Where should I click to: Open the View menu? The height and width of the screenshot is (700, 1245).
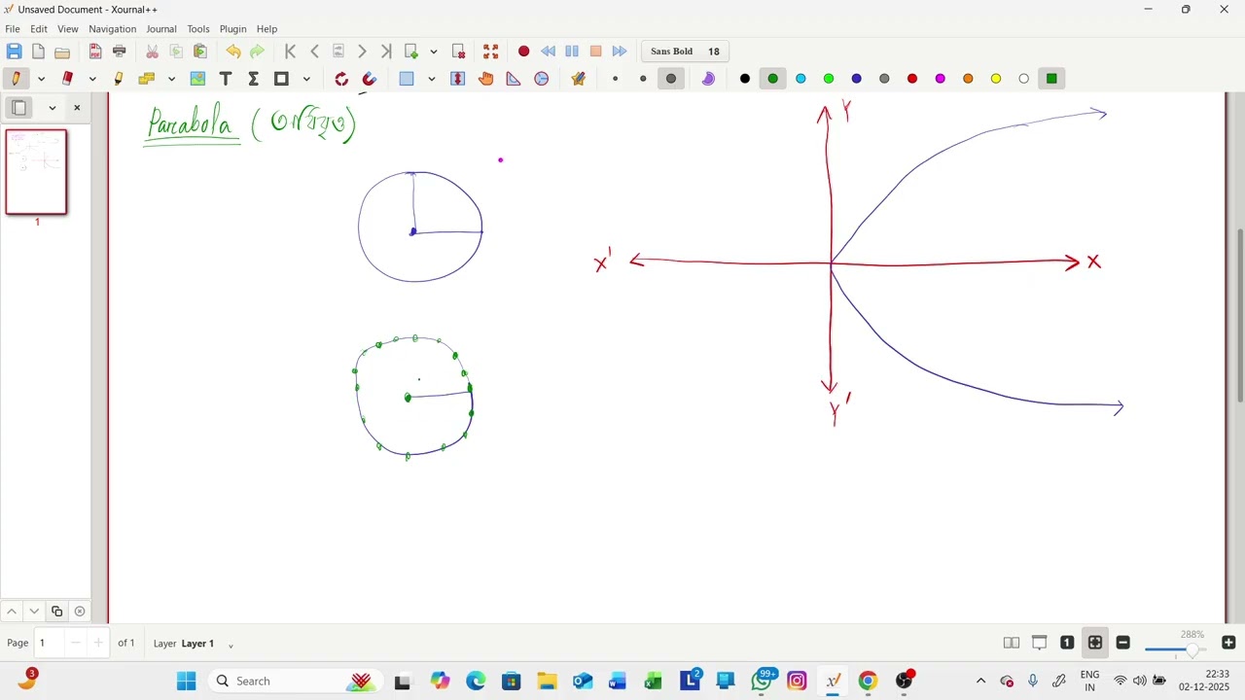pyautogui.click(x=68, y=29)
